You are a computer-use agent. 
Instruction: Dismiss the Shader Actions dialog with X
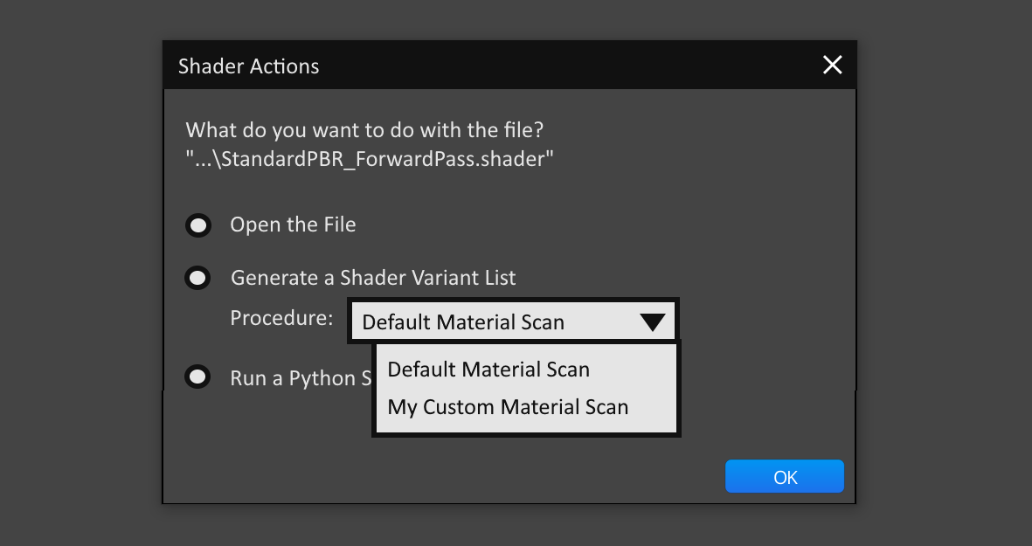tap(831, 65)
